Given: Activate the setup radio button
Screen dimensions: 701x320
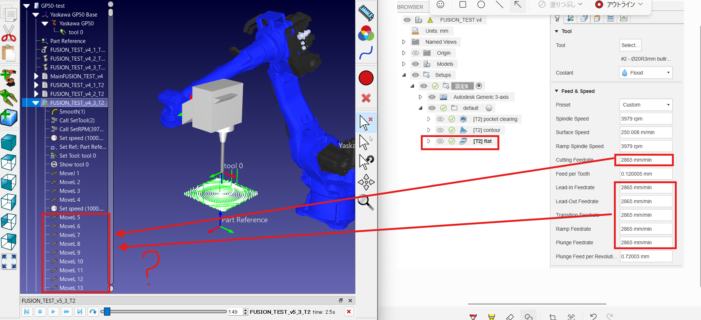Looking at the screenshot, I should click(x=479, y=86).
